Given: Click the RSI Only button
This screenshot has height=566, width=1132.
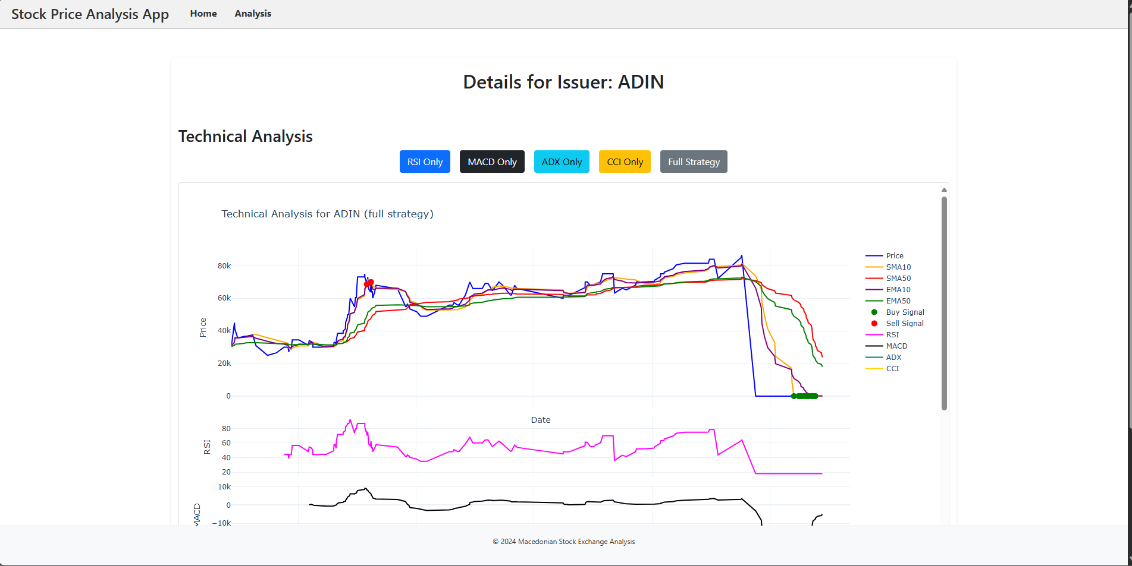Looking at the screenshot, I should pyautogui.click(x=425, y=162).
